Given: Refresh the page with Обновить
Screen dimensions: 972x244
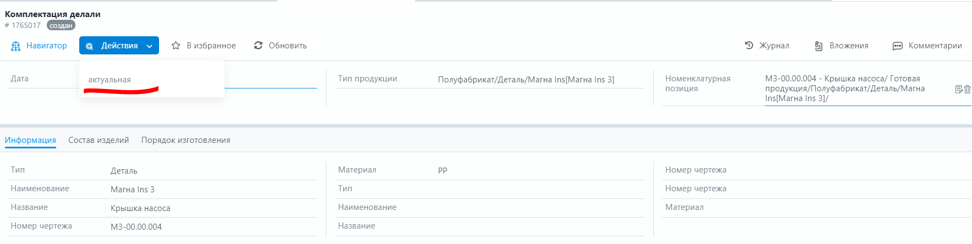Looking at the screenshot, I should click(x=280, y=46).
